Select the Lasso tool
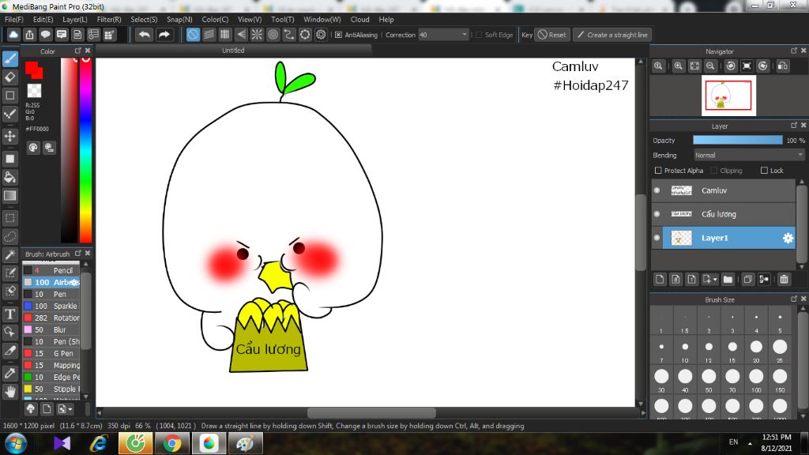 point(10,237)
